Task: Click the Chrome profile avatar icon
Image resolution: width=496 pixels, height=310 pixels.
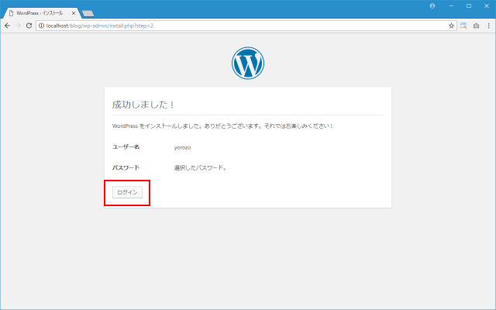Action: coord(432,5)
